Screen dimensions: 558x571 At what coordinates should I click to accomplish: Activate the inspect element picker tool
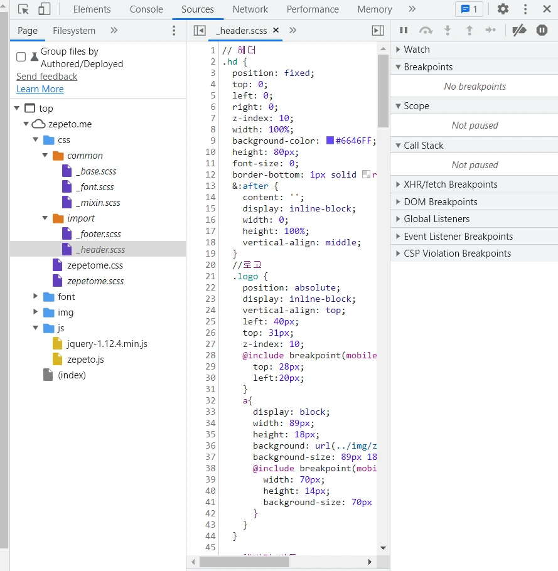23,9
